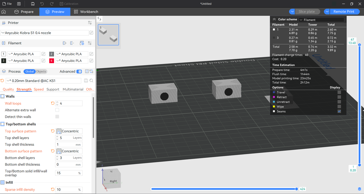Open the filament sync settings icon
Viewport: 364px width, 194px height.
(82, 43)
